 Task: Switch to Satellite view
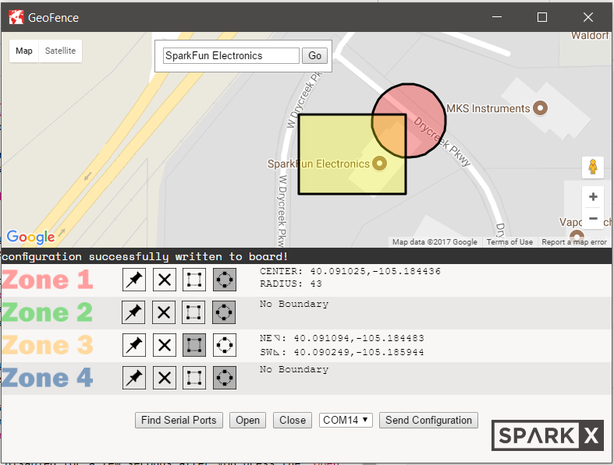point(60,51)
